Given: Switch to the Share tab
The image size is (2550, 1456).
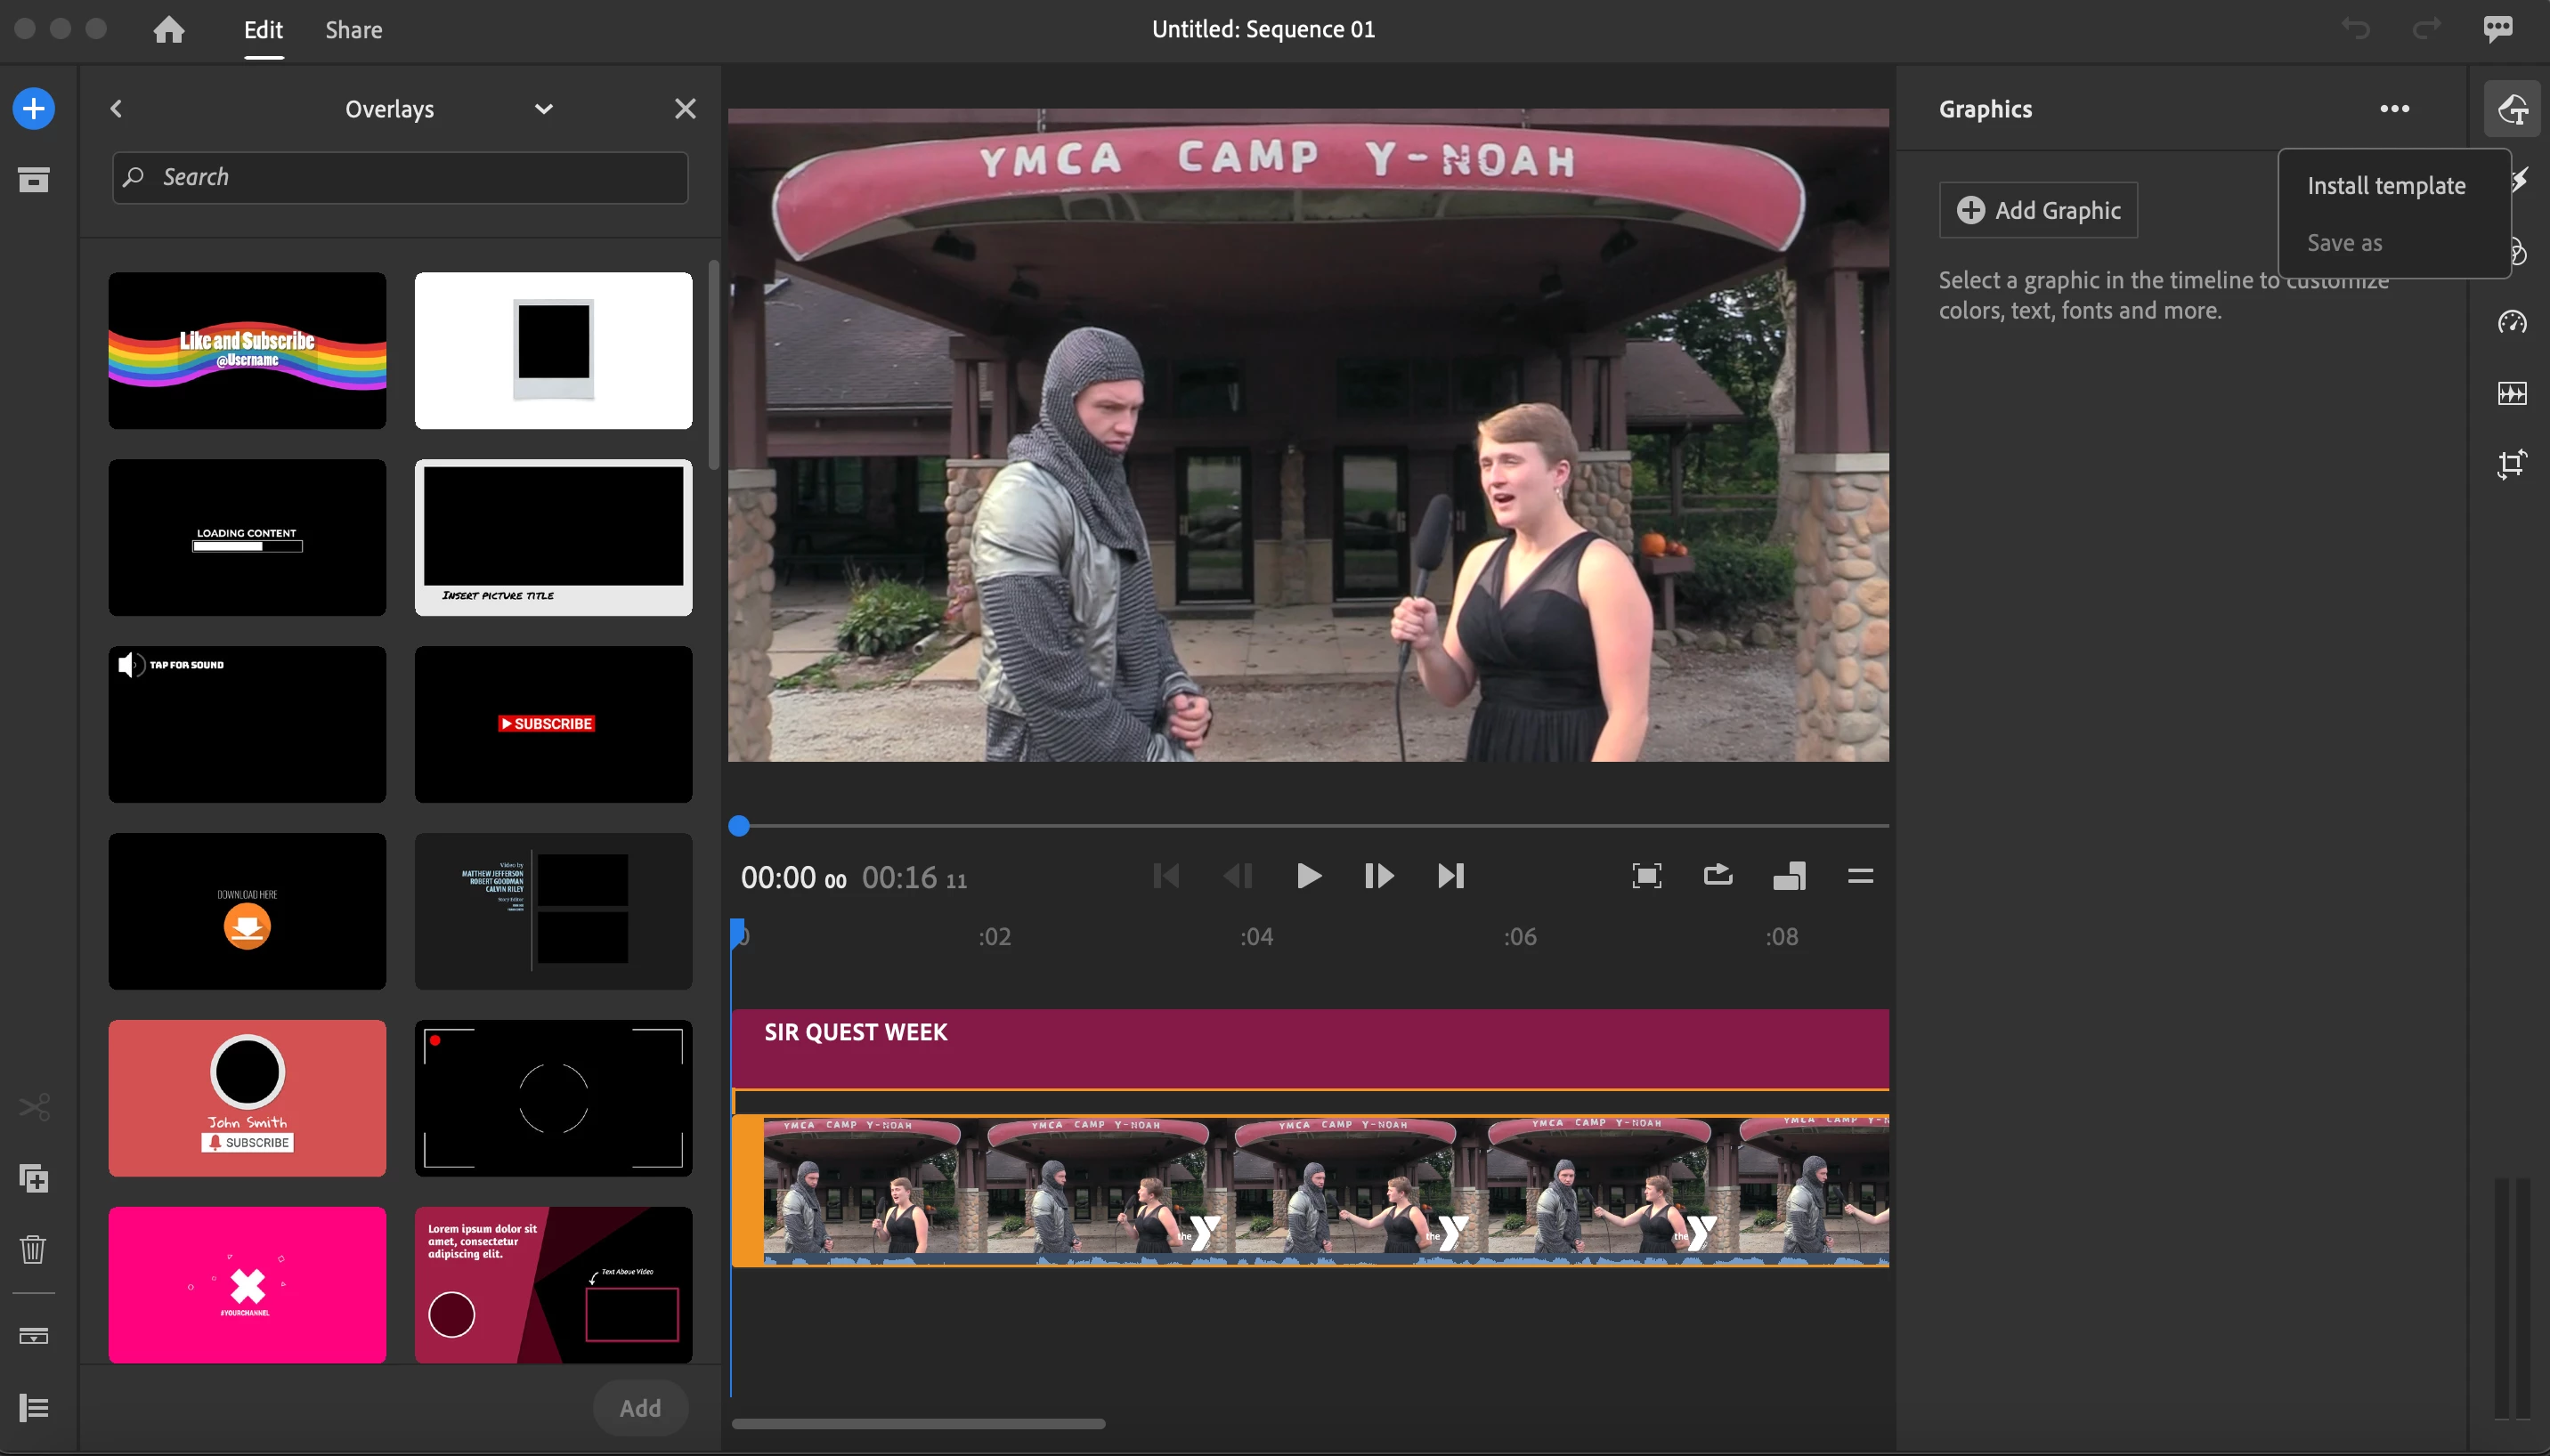Looking at the screenshot, I should tap(353, 30).
